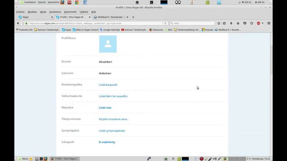Screen dimensions: 287x161
Task: Open new tab with plus button
Action: (x=133, y=17)
